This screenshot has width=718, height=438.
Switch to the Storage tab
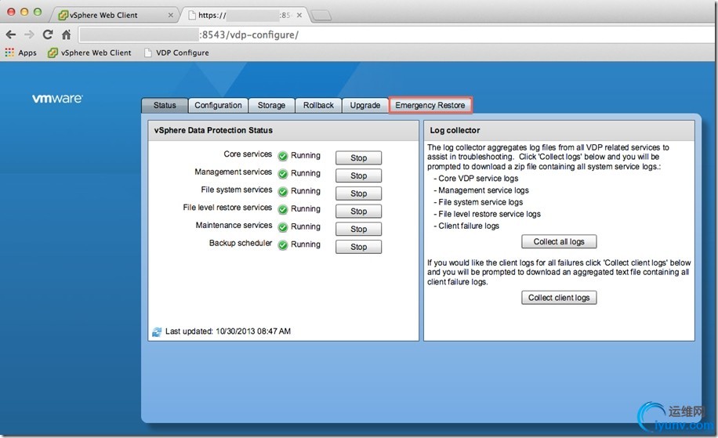click(x=271, y=105)
